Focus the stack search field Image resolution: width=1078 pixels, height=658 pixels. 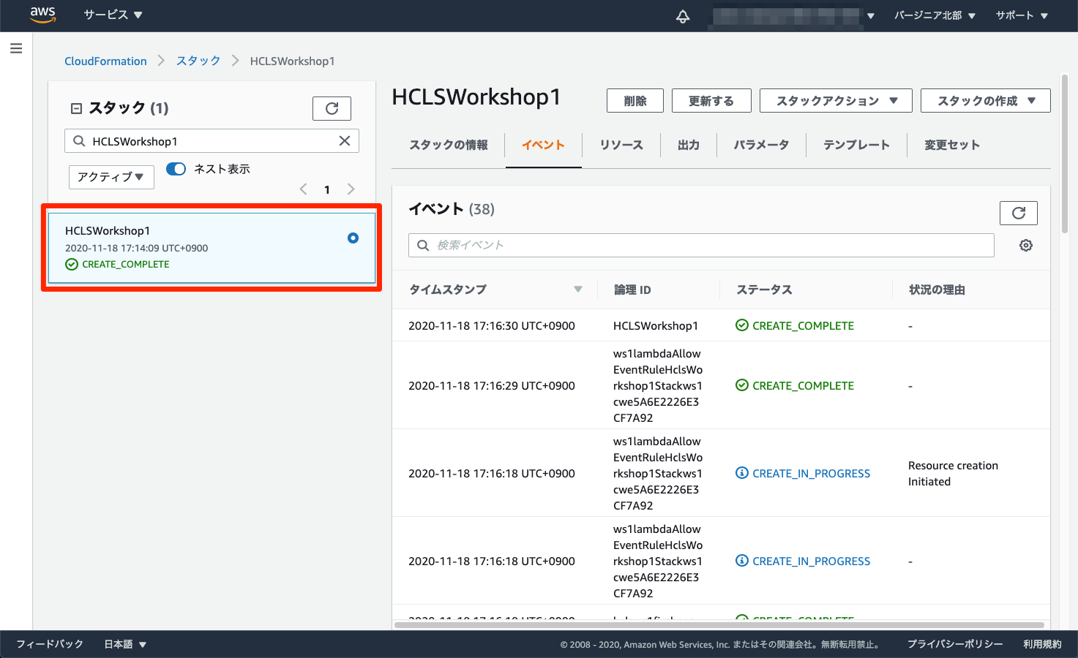coord(212,141)
